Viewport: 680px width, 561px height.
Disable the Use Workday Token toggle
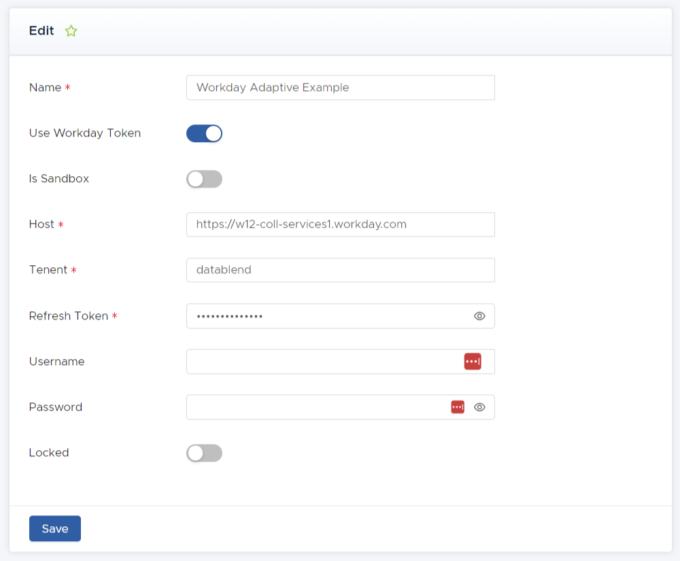point(204,133)
